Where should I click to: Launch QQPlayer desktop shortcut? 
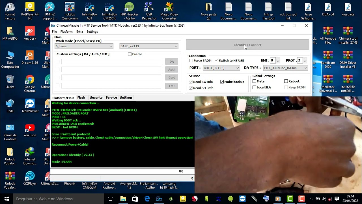(30, 178)
